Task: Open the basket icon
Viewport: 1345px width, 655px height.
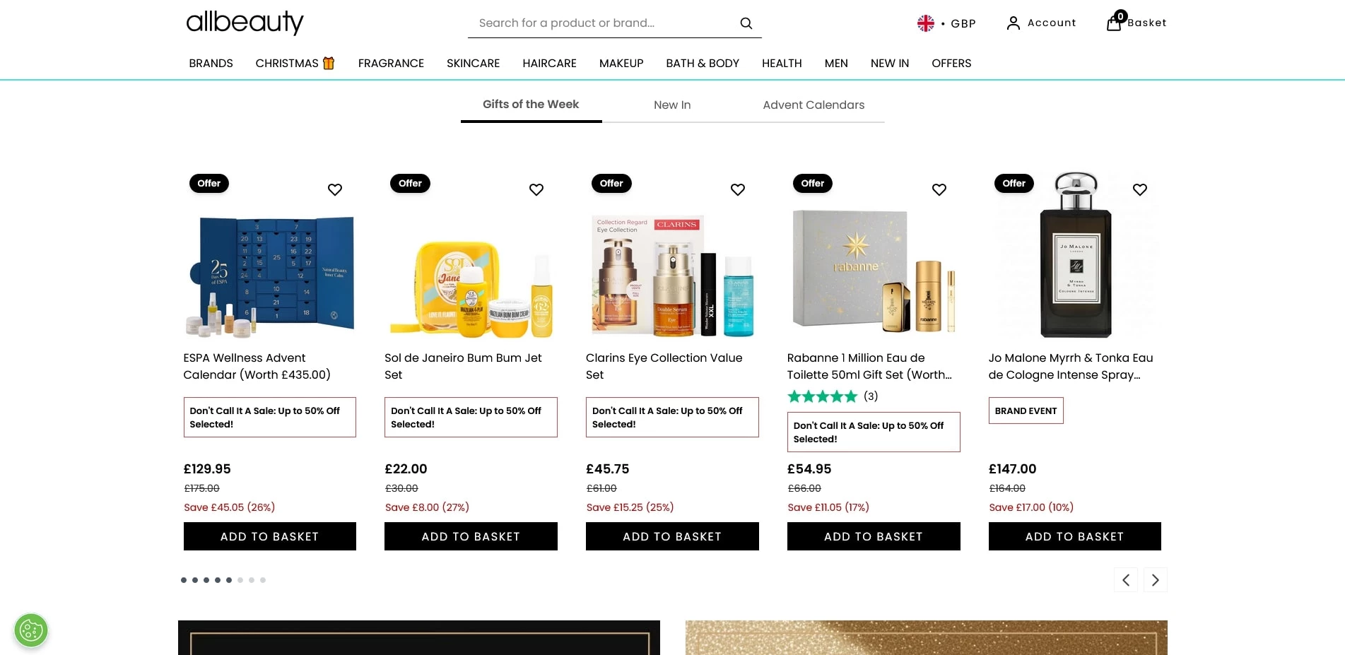Action: (x=1114, y=23)
